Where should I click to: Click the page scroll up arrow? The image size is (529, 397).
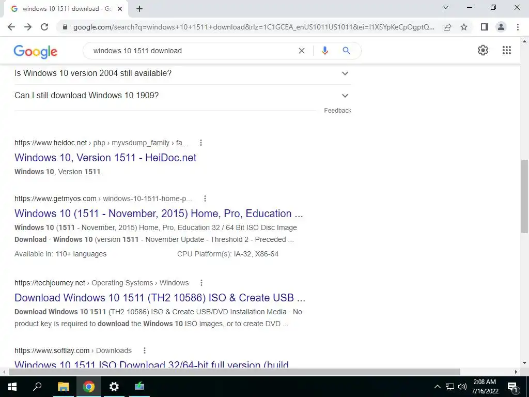[524, 41]
